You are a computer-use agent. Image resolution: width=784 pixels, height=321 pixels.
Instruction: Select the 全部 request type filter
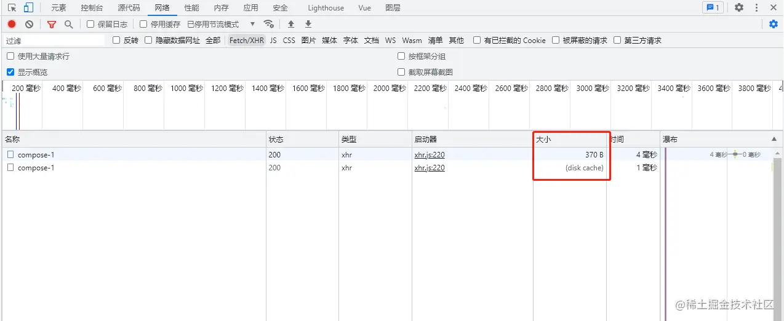pyautogui.click(x=213, y=41)
